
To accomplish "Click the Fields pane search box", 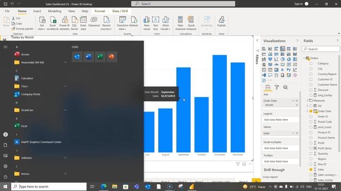I will (x=321, y=49).
